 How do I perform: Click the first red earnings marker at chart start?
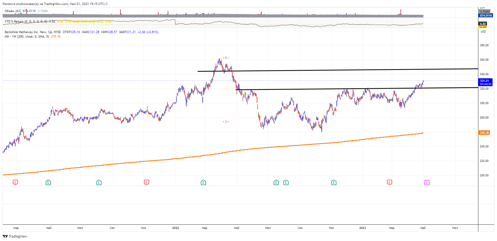(15, 182)
